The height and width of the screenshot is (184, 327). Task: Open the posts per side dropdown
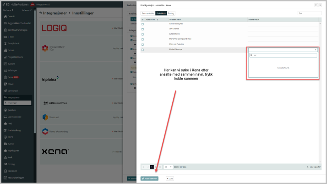click(168, 167)
